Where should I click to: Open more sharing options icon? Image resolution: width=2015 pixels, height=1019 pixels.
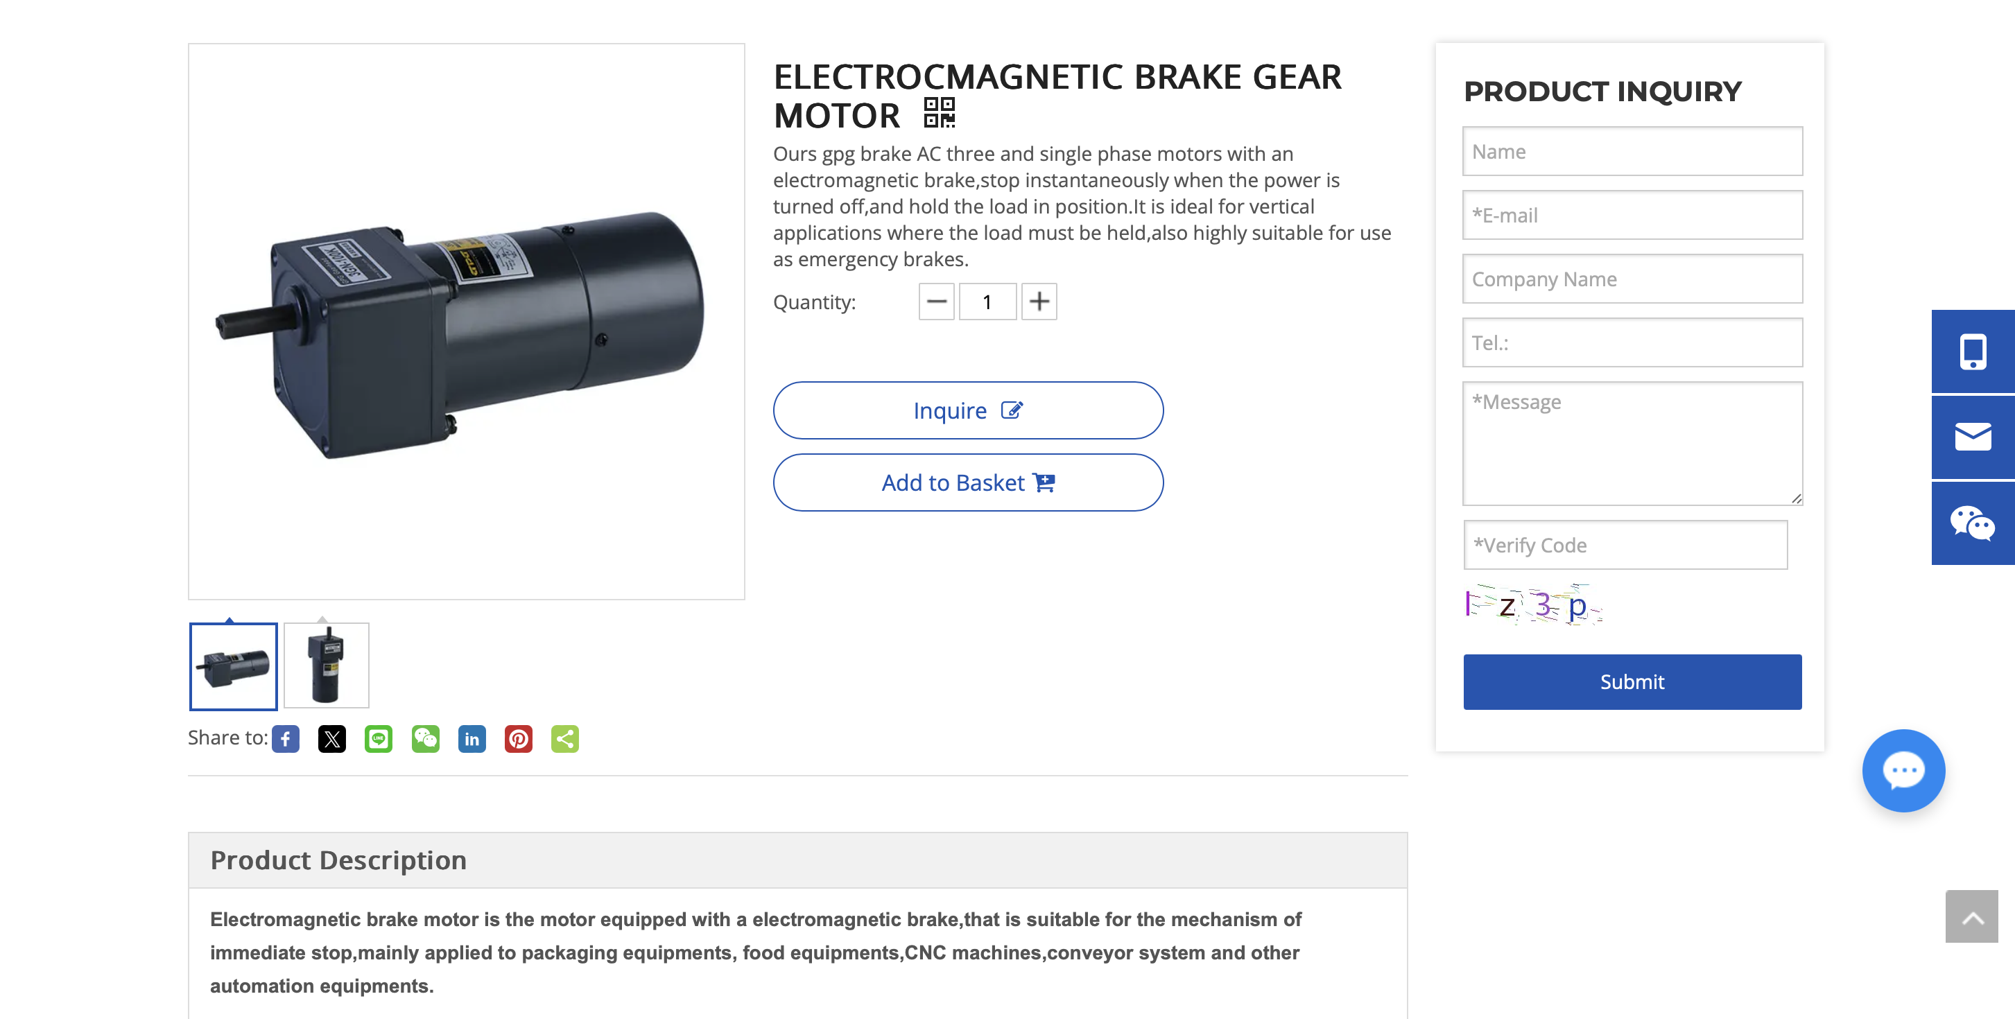click(564, 739)
